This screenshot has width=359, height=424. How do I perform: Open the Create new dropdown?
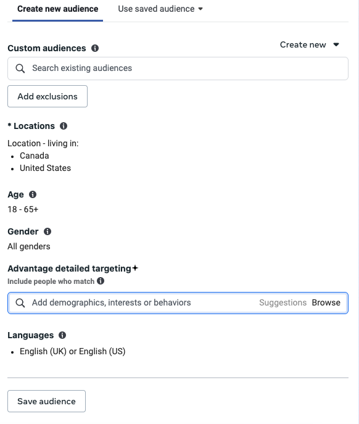(x=310, y=44)
